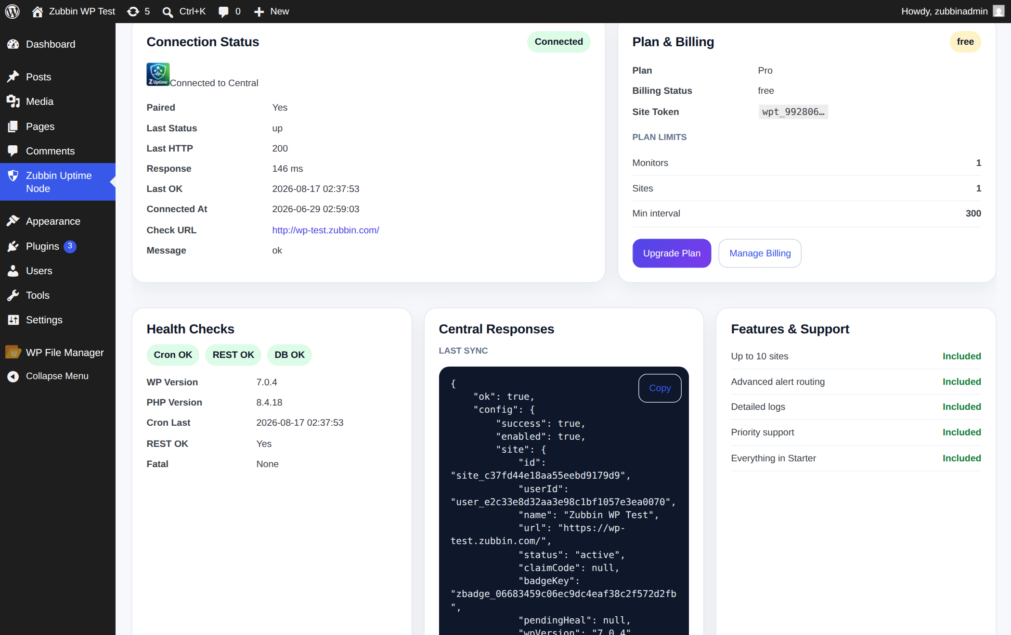The height and width of the screenshot is (635, 1011).
Task: Open WP File Manager menu
Action: point(58,353)
